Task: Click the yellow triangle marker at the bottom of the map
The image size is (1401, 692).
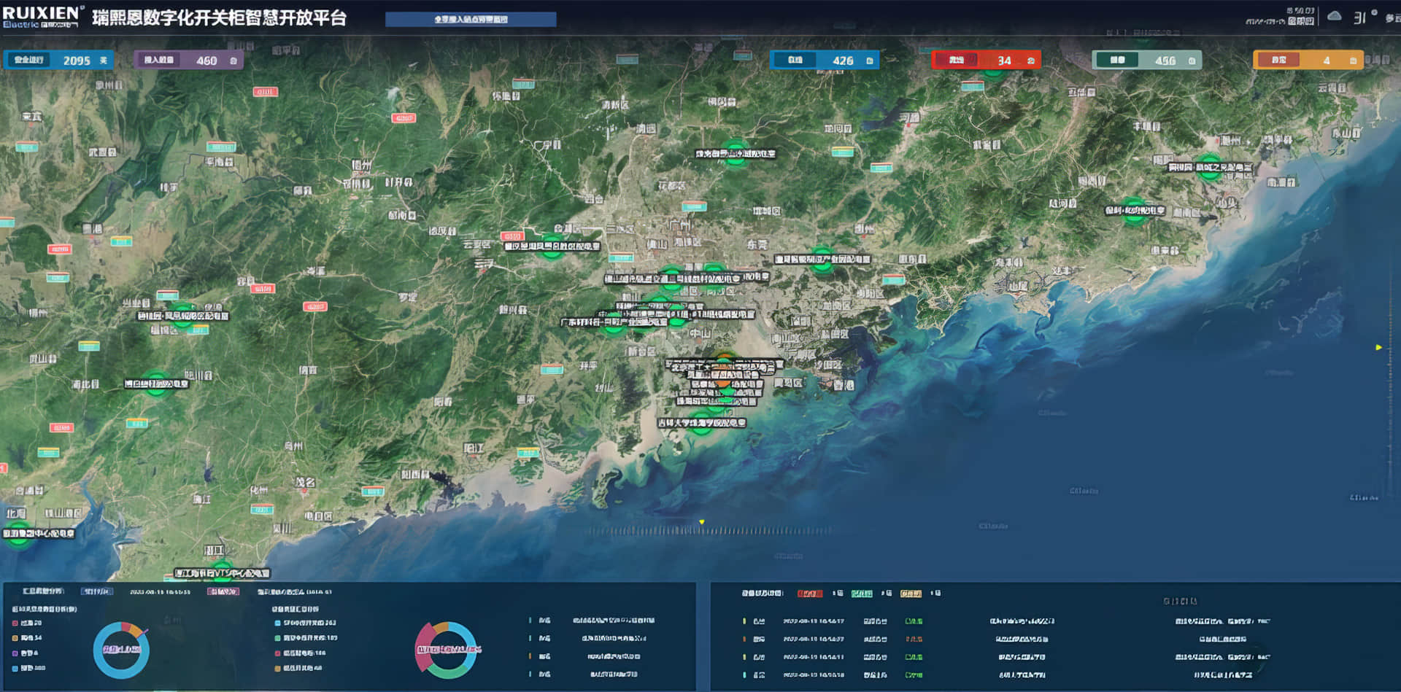Action: 701,522
